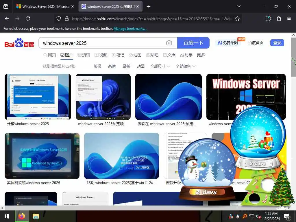
Task: Switch to 视频 search category
Action: (101, 55)
